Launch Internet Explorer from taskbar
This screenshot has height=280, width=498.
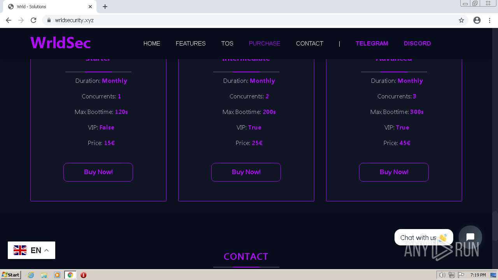(x=31, y=275)
